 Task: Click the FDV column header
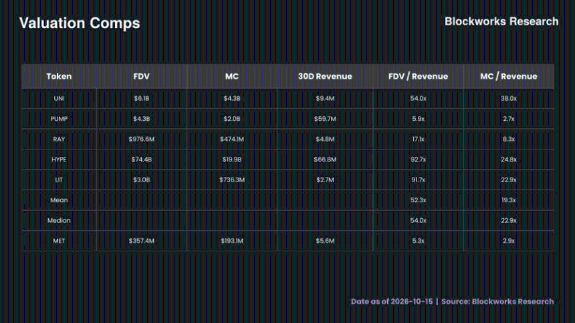coord(142,76)
